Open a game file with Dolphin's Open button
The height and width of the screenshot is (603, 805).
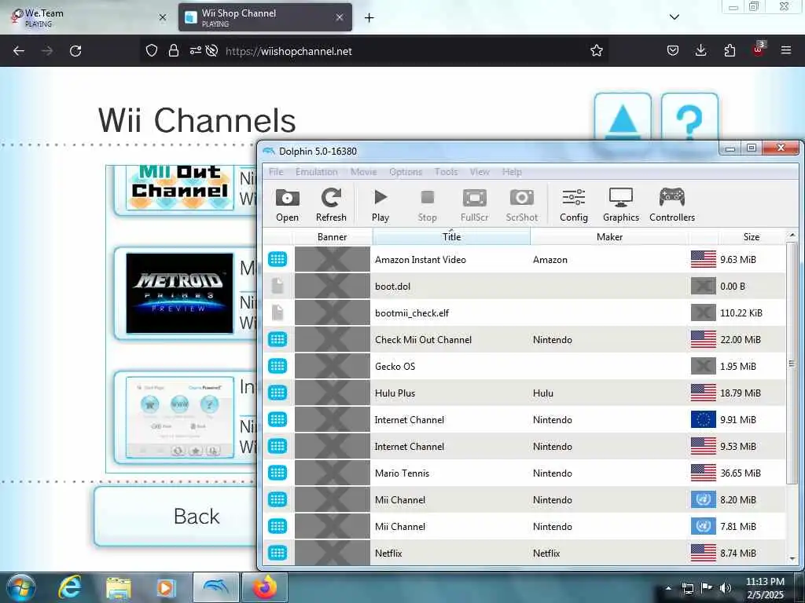pyautogui.click(x=287, y=205)
